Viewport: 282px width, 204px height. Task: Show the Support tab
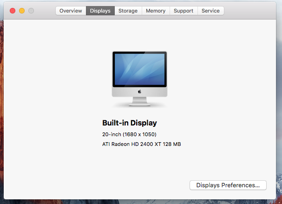[184, 11]
